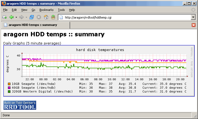Click the page heading "aragorn HDD temps :: summary"
The height and width of the screenshot is (119, 198).
click(54, 34)
